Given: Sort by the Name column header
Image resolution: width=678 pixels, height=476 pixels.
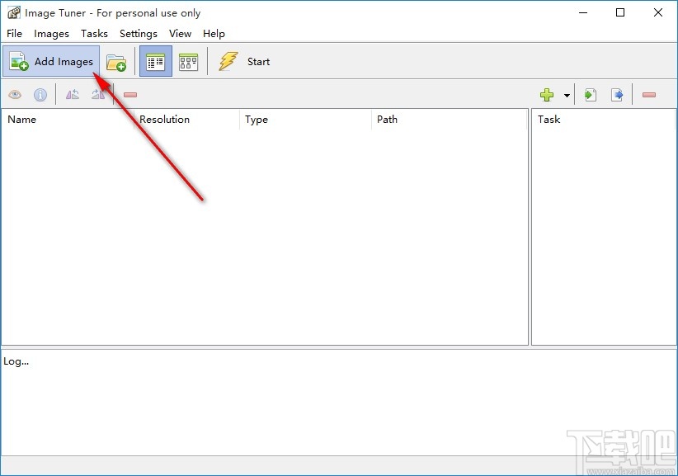Looking at the screenshot, I should coord(68,120).
